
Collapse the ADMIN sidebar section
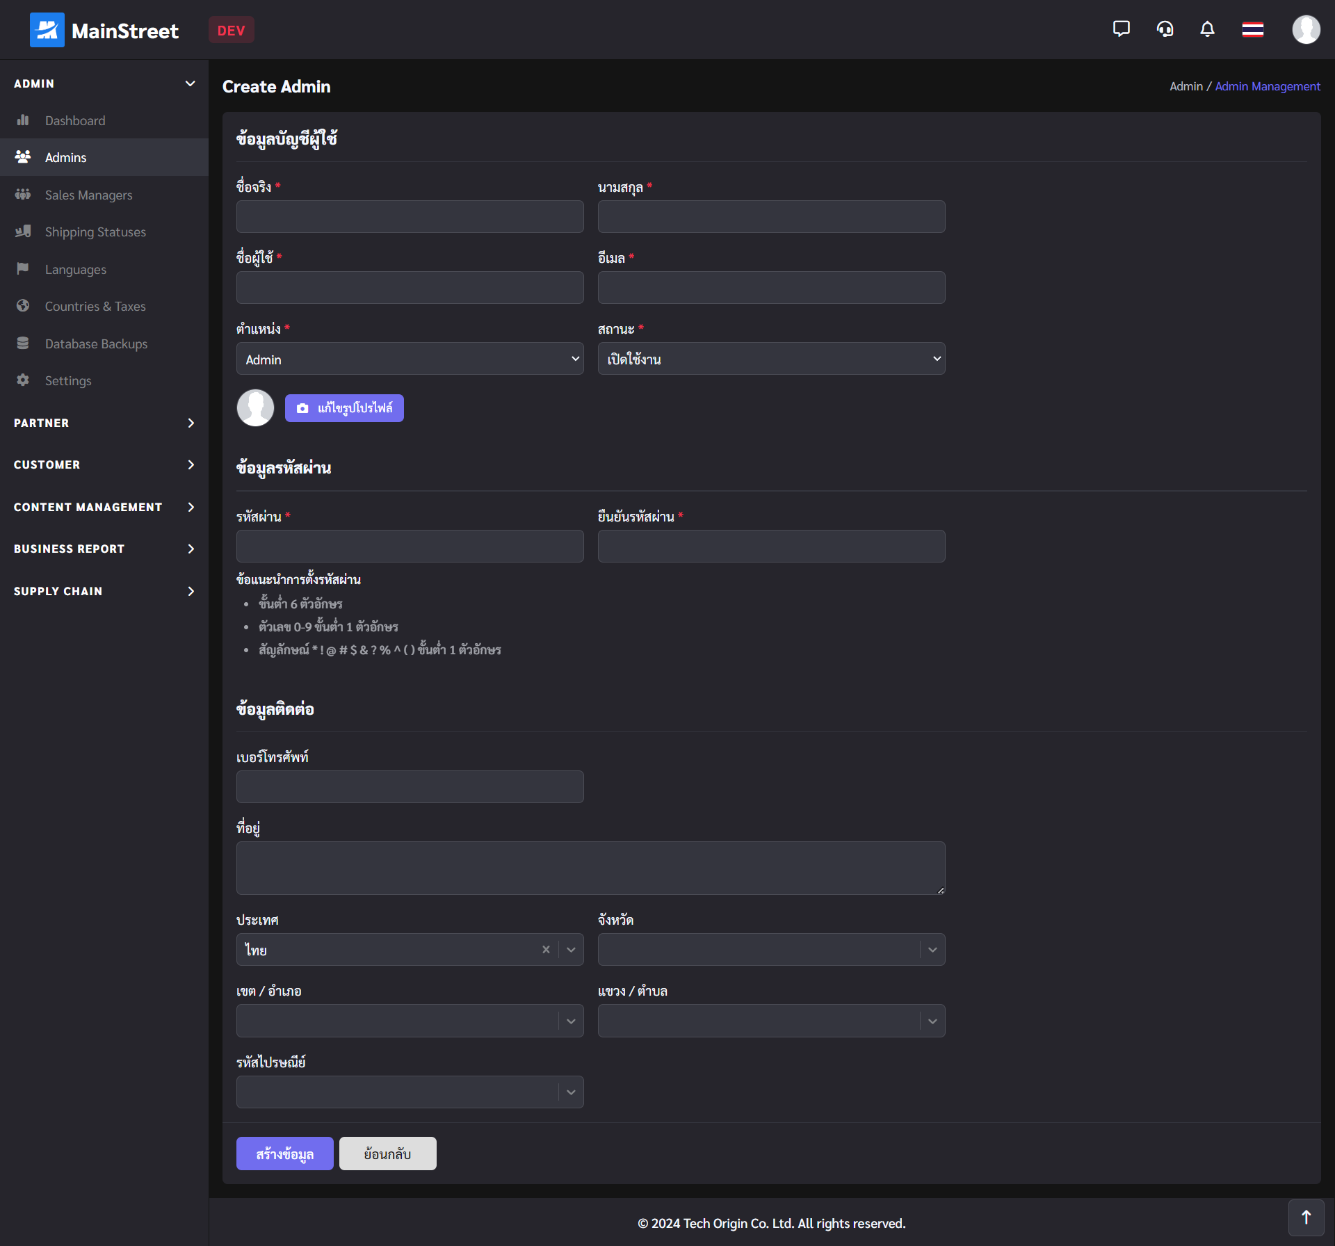click(x=104, y=83)
